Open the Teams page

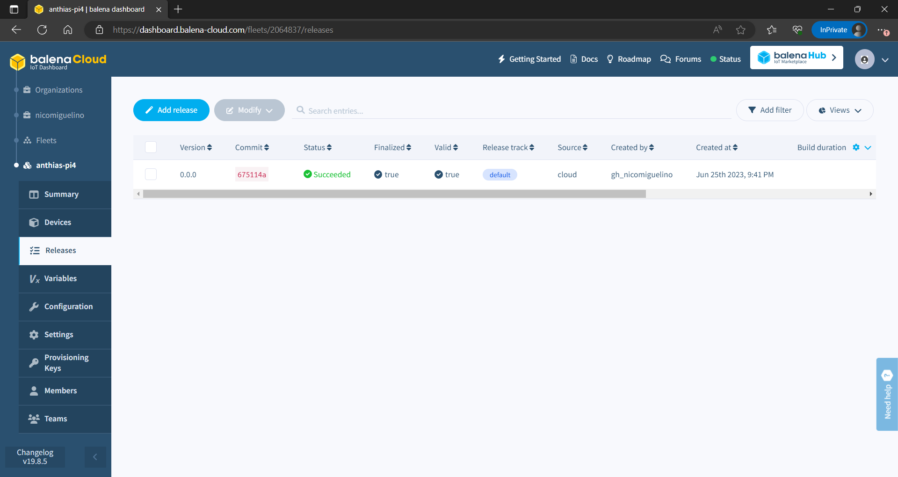(65, 419)
